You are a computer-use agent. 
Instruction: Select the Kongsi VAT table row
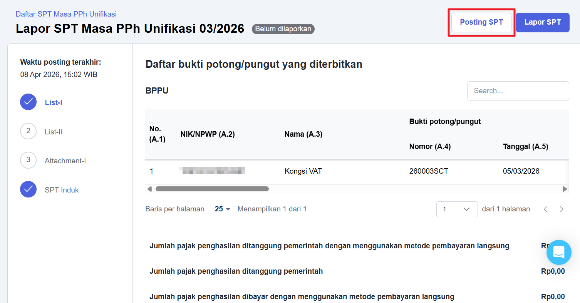pos(303,171)
